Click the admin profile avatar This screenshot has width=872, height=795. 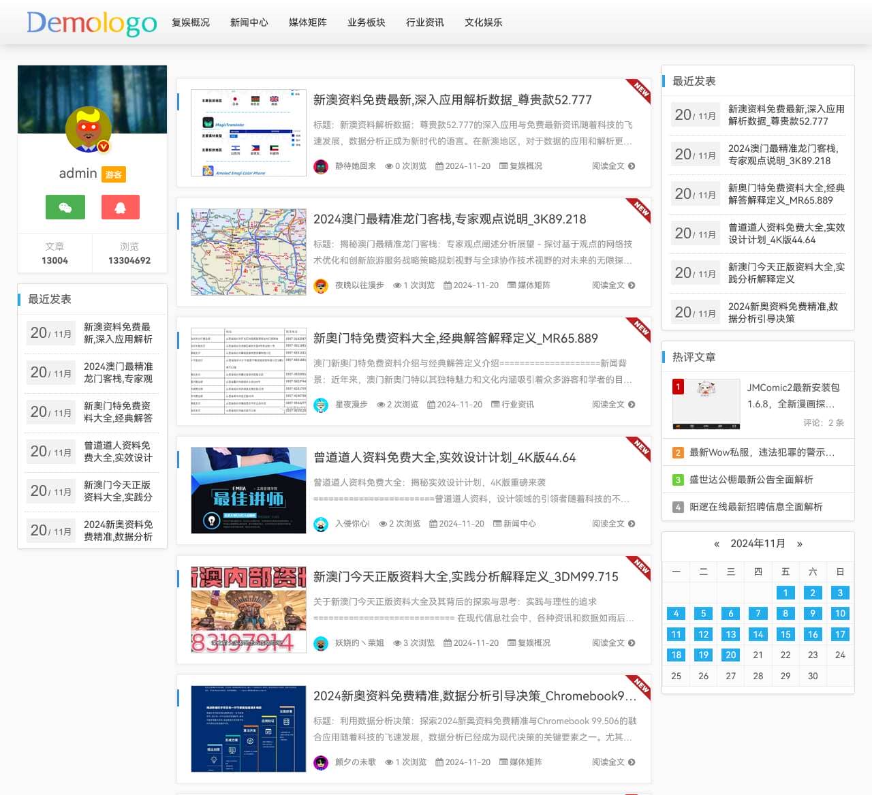pos(89,129)
